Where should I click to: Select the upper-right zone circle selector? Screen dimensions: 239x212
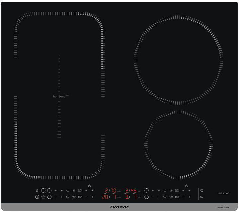click(x=146, y=191)
